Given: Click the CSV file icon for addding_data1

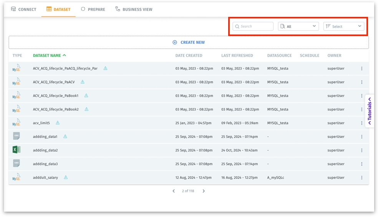Looking at the screenshot, I should point(16,136).
